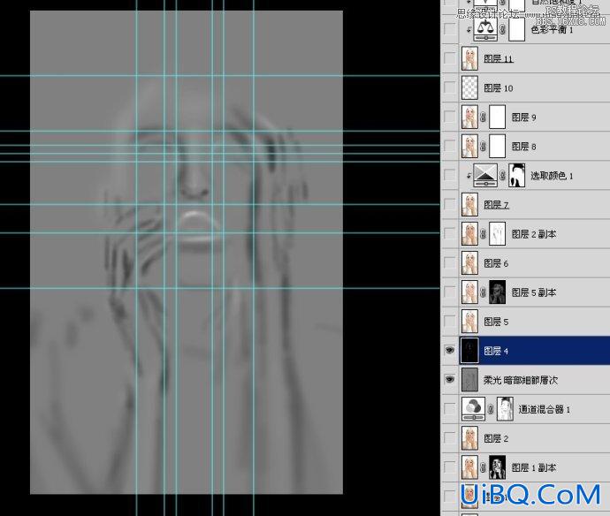Select the dark thumbnail of 图层 4
610x516 pixels.
469,351
